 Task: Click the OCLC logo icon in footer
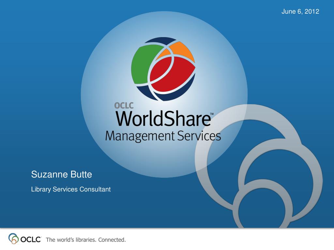point(13,239)
